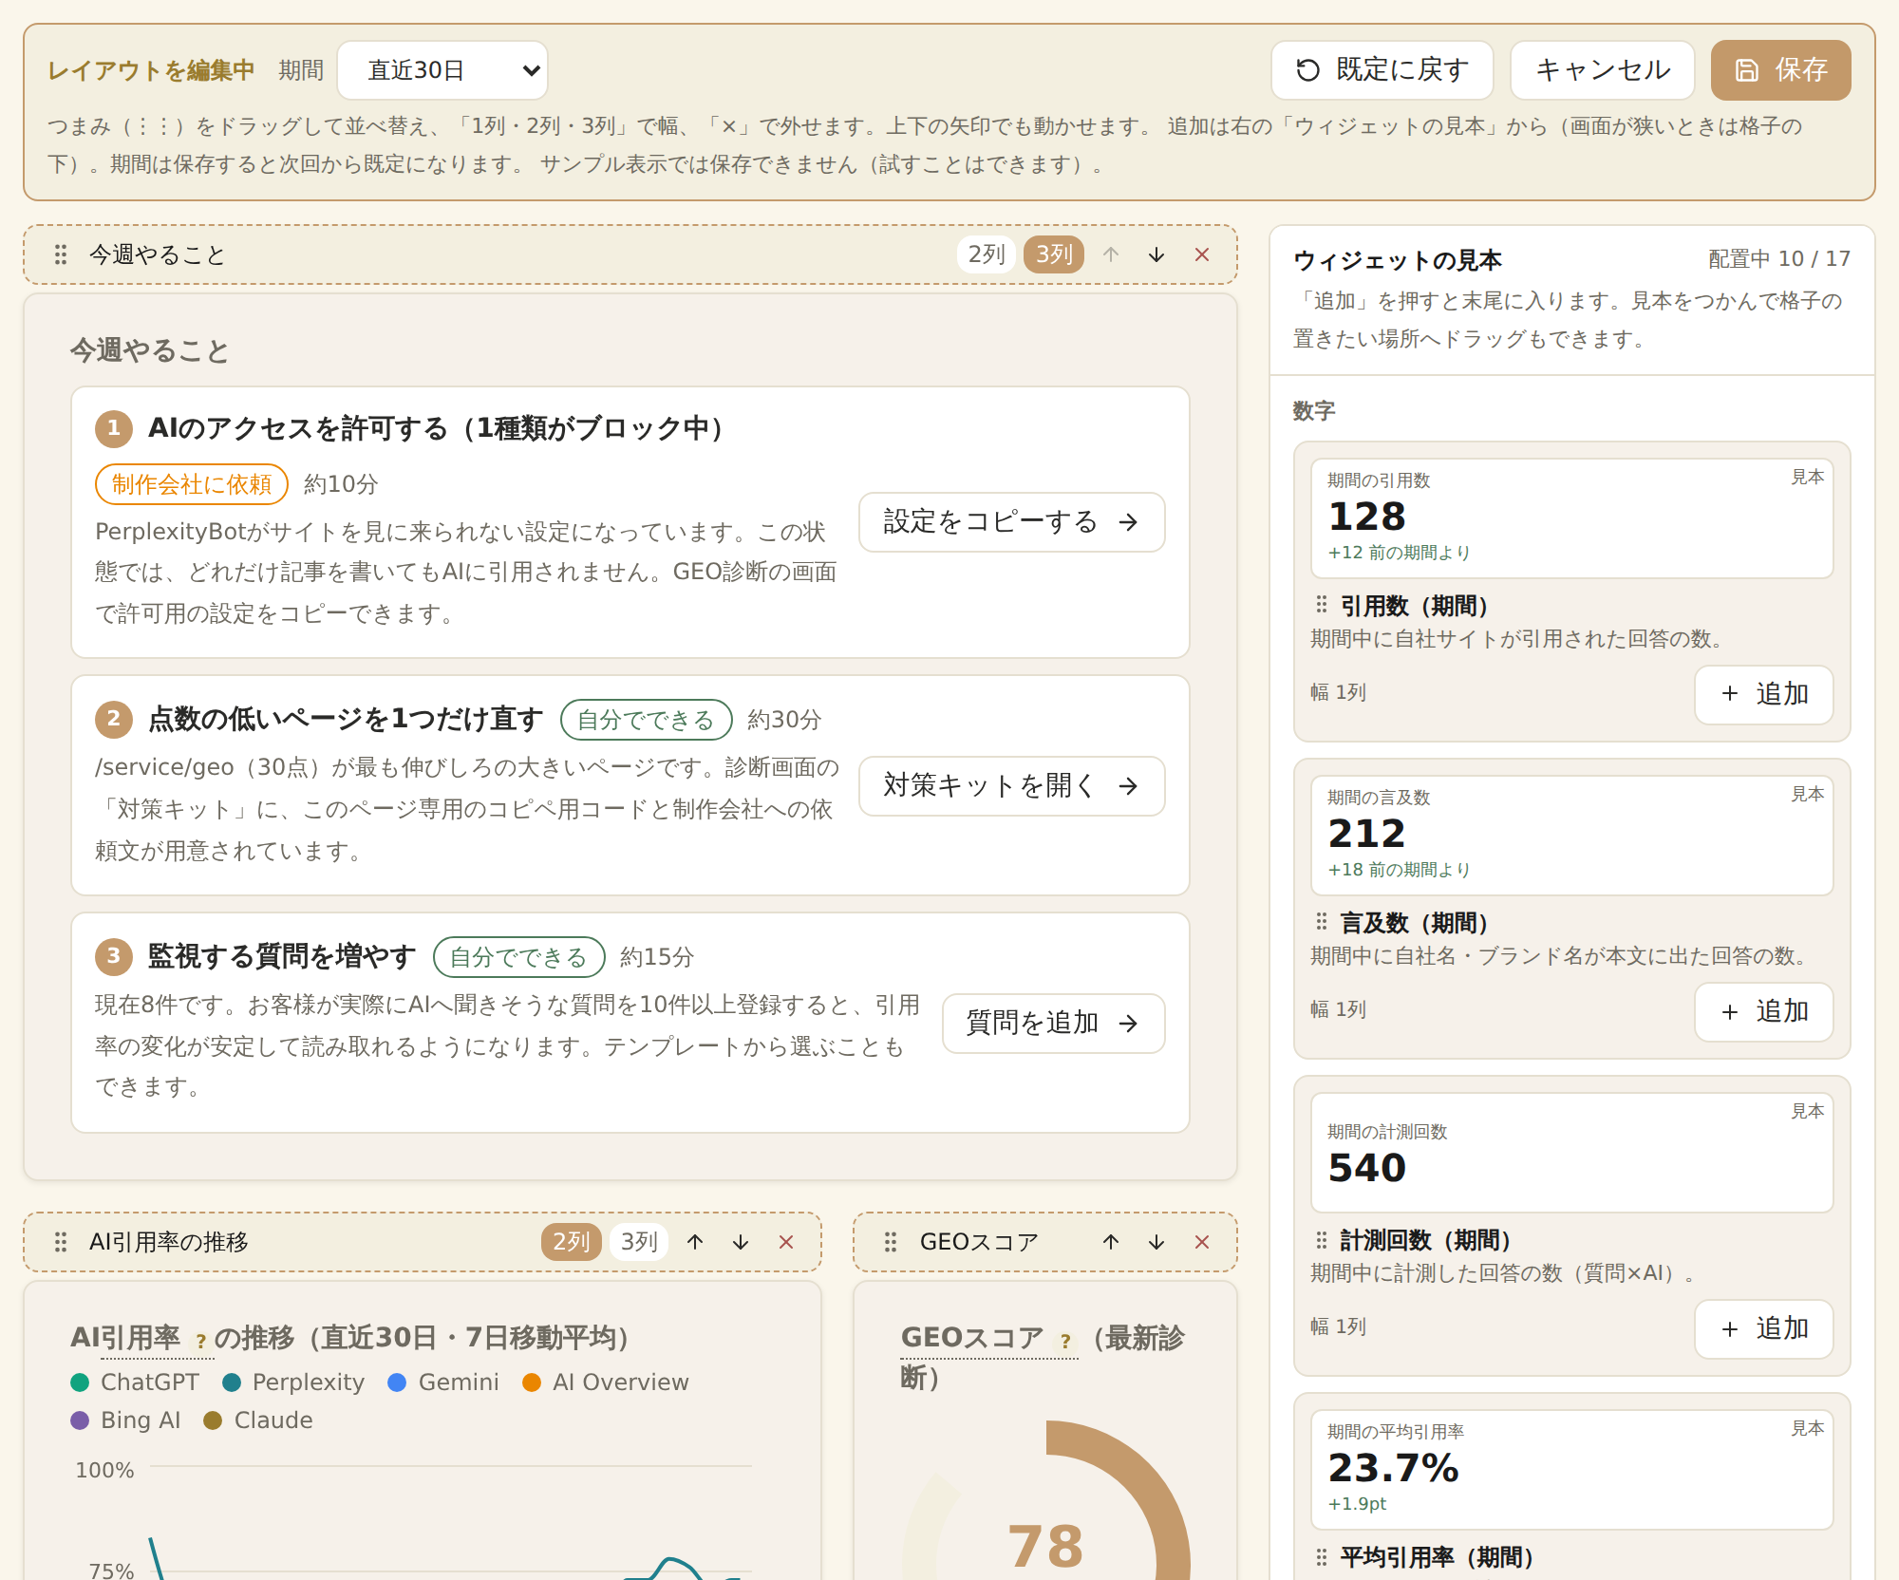Click 自分でできる tag on task 3
The height and width of the screenshot is (1580, 1899).
(519, 957)
